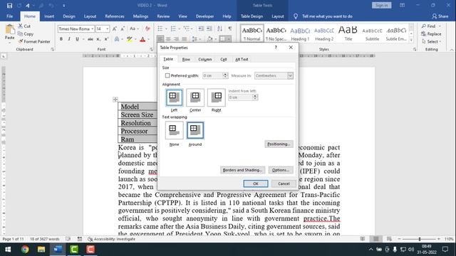Click the text highlight color button
Image resolution: width=456 pixels, height=256 pixels.
(x=129, y=39)
